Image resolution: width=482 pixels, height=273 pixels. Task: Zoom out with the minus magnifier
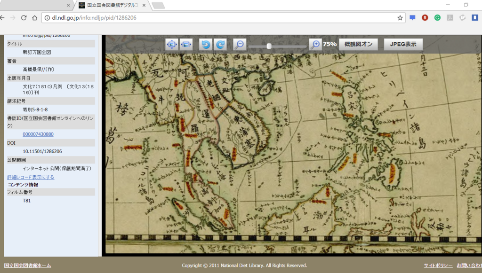(240, 45)
